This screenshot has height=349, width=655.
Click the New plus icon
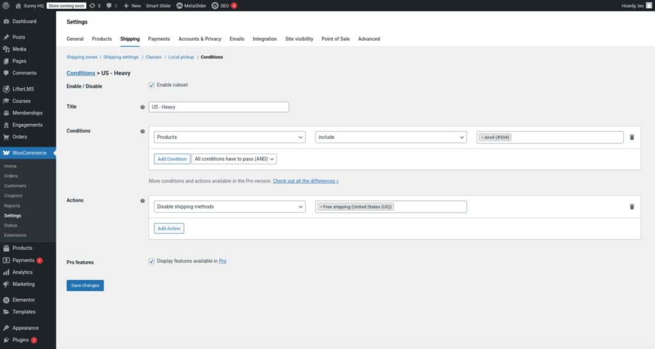[126, 6]
